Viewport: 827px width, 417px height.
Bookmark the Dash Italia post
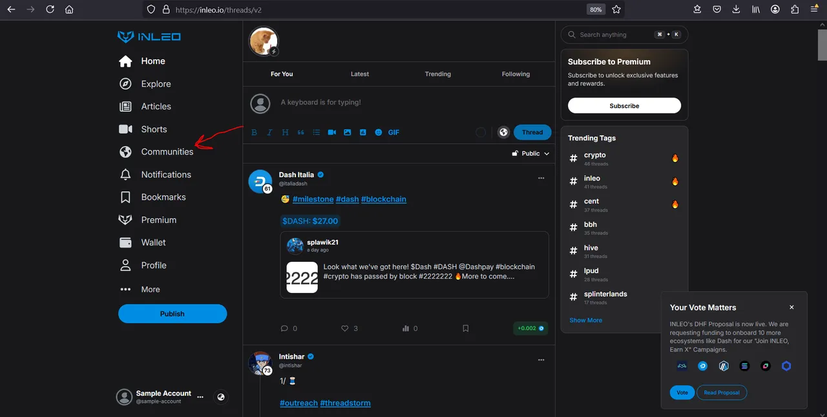click(x=466, y=328)
